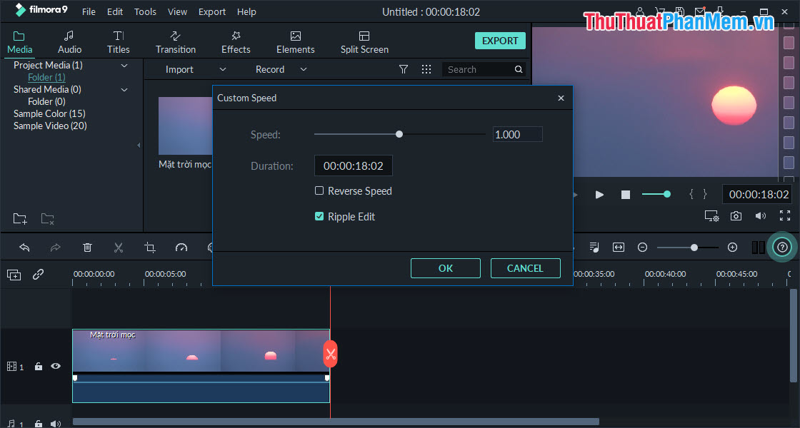Select the Split scissors tool
Screen dimensions: 800x428
[x=119, y=247]
